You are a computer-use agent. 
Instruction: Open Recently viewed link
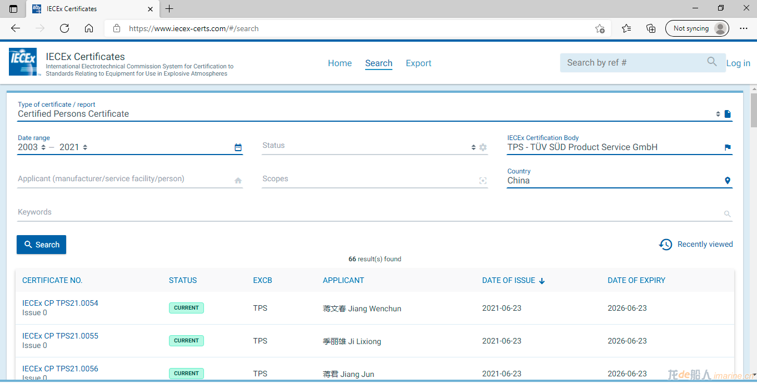point(705,245)
